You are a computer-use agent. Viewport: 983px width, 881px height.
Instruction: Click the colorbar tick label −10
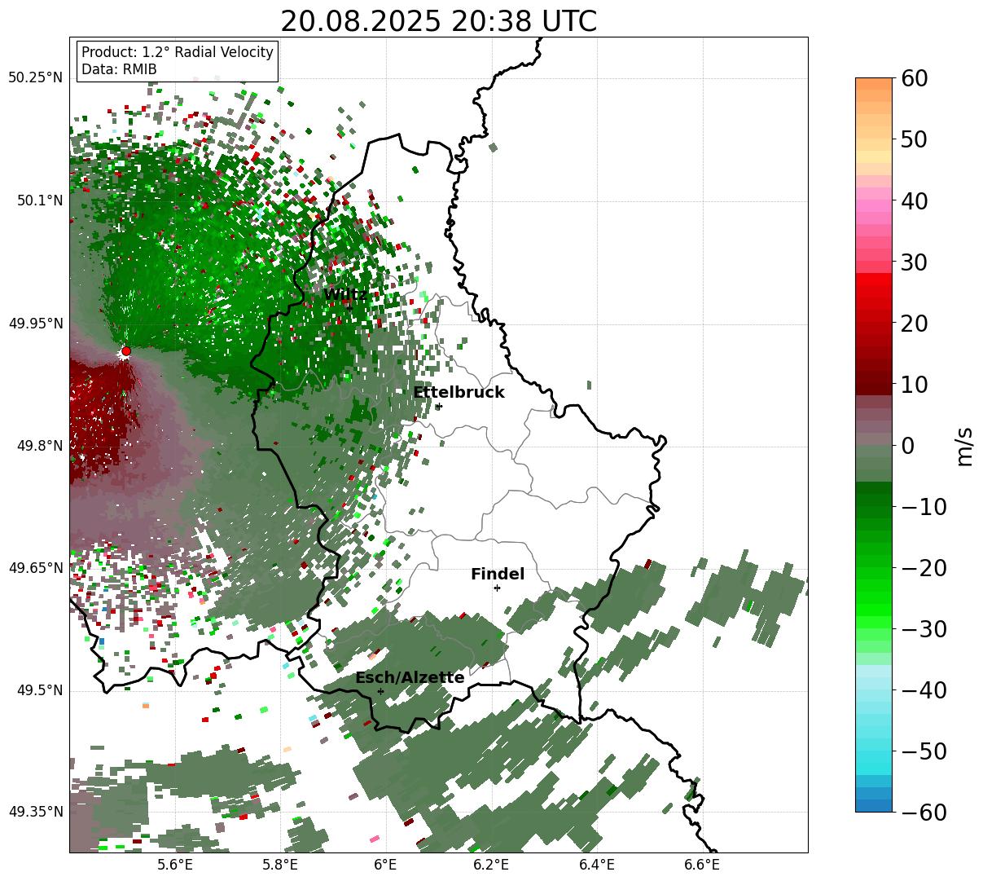(924, 507)
